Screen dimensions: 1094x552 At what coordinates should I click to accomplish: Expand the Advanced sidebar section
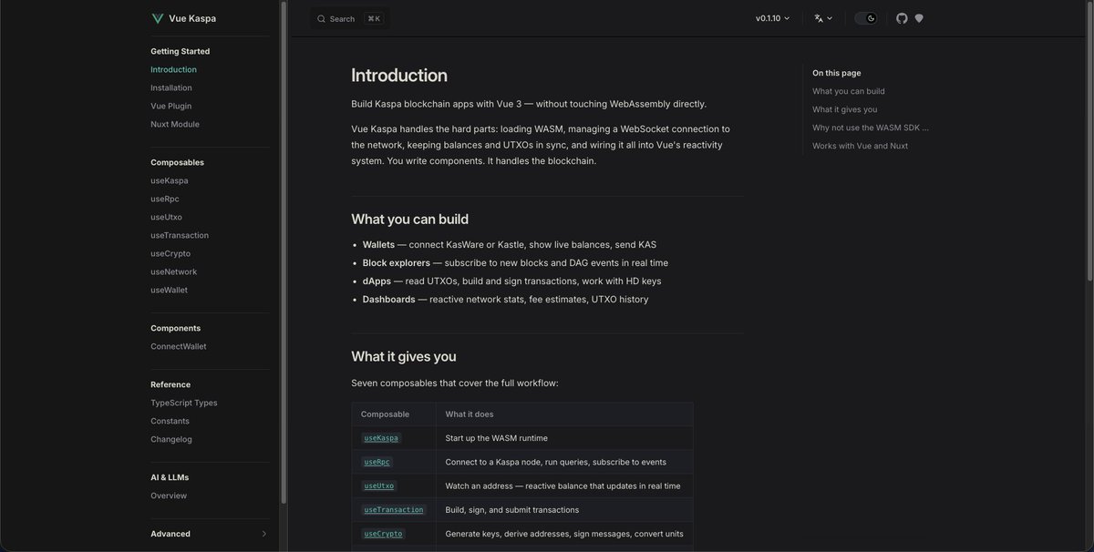(210, 534)
